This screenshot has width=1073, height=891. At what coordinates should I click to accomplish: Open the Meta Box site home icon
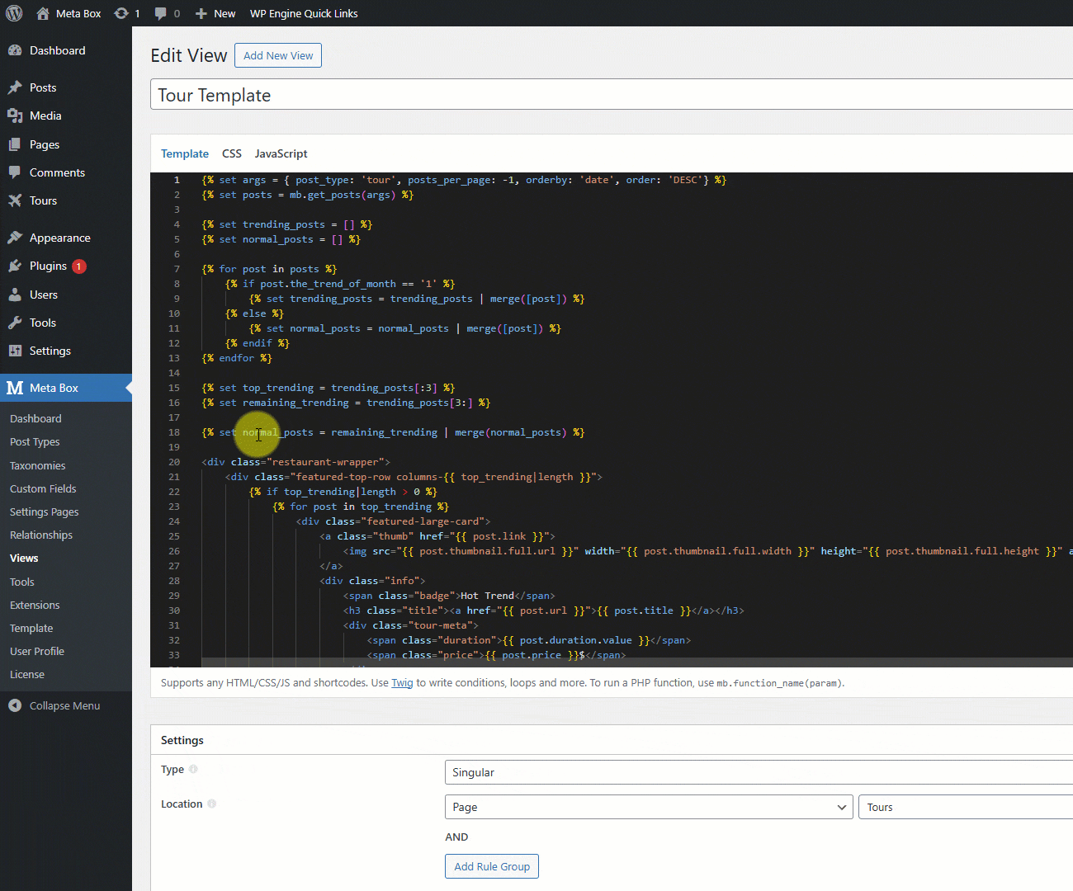[x=43, y=13]
